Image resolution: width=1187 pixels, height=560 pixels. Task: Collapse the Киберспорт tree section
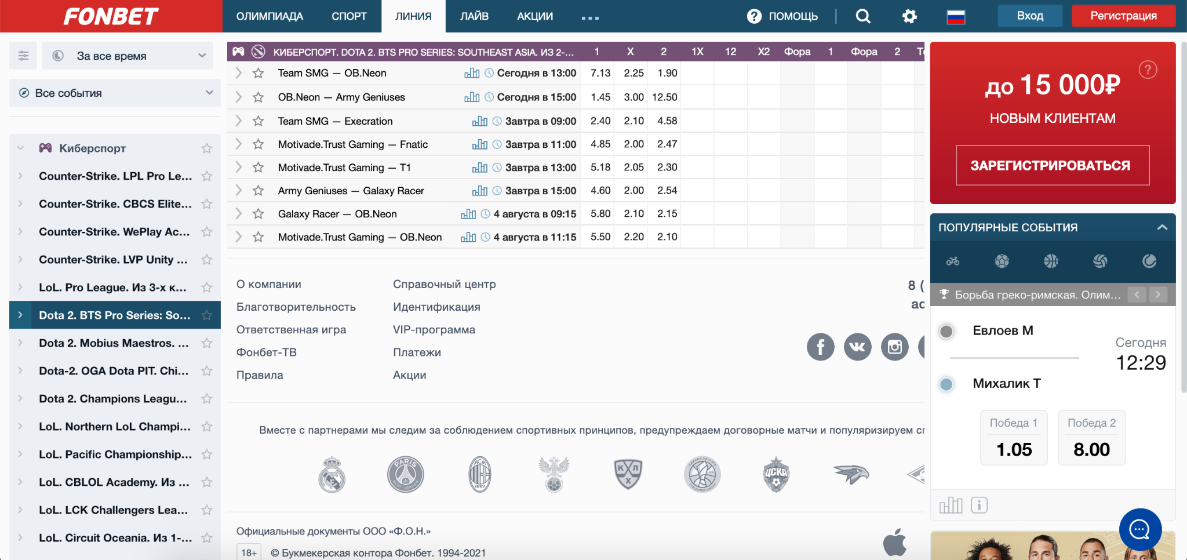pyautogui.click(x=20, y=148)
